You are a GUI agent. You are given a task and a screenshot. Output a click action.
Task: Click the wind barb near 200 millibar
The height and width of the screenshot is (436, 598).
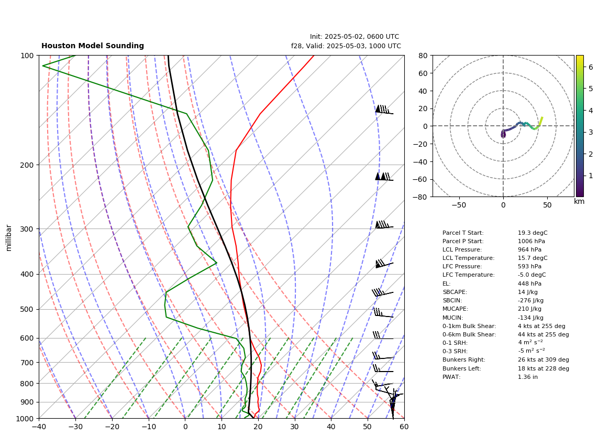pos(384,177)
